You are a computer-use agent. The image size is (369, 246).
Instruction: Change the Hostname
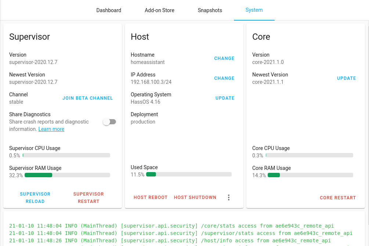224,58
